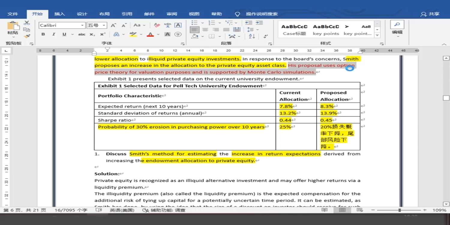Click the 共享 share button

(x=430, y=14)
